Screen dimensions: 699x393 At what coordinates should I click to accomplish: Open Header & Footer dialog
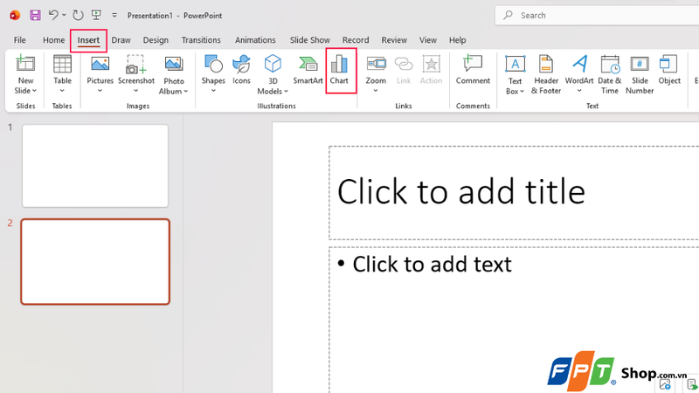coord(546,74)
